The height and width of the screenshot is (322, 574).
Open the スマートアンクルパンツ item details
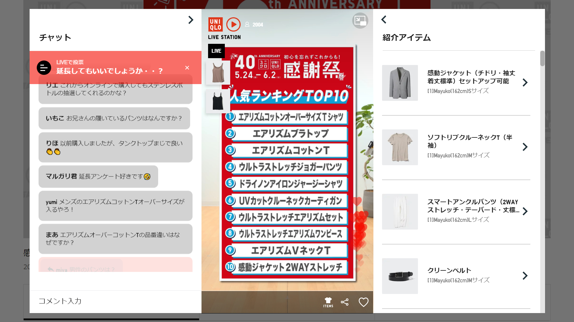tap(525, 211)
